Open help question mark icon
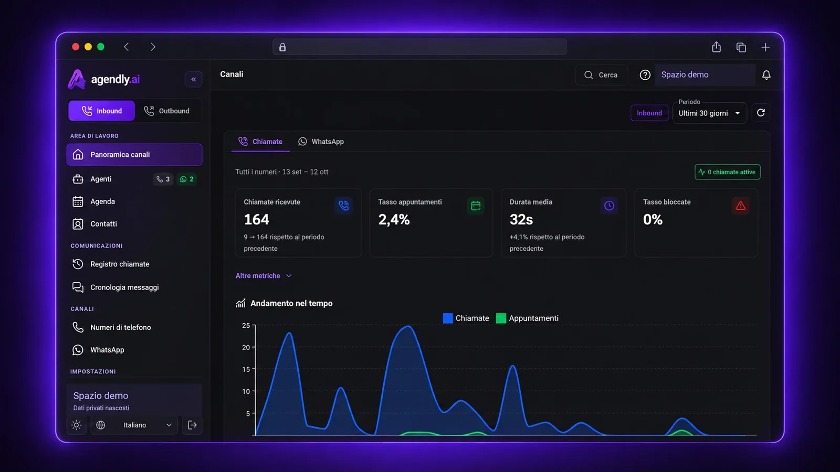This screenshot has width=840, height=472. click(645, 75)
